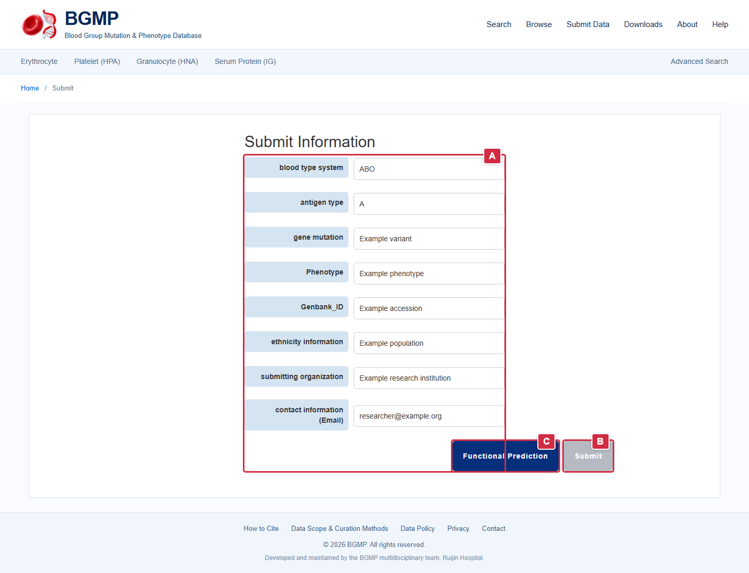The image size is (749, 573).
Task: Click the 'Blood Group Mutation & Phenotype Database' tagline
Action: tap(133, 36)
